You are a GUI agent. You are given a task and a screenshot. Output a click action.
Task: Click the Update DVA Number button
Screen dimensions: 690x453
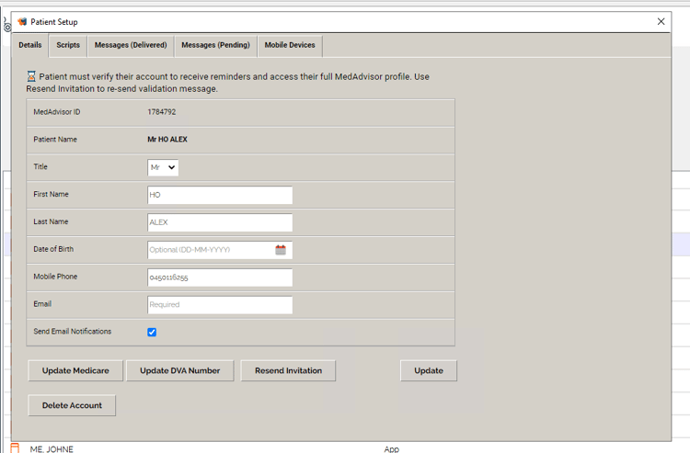click(179, 370)
